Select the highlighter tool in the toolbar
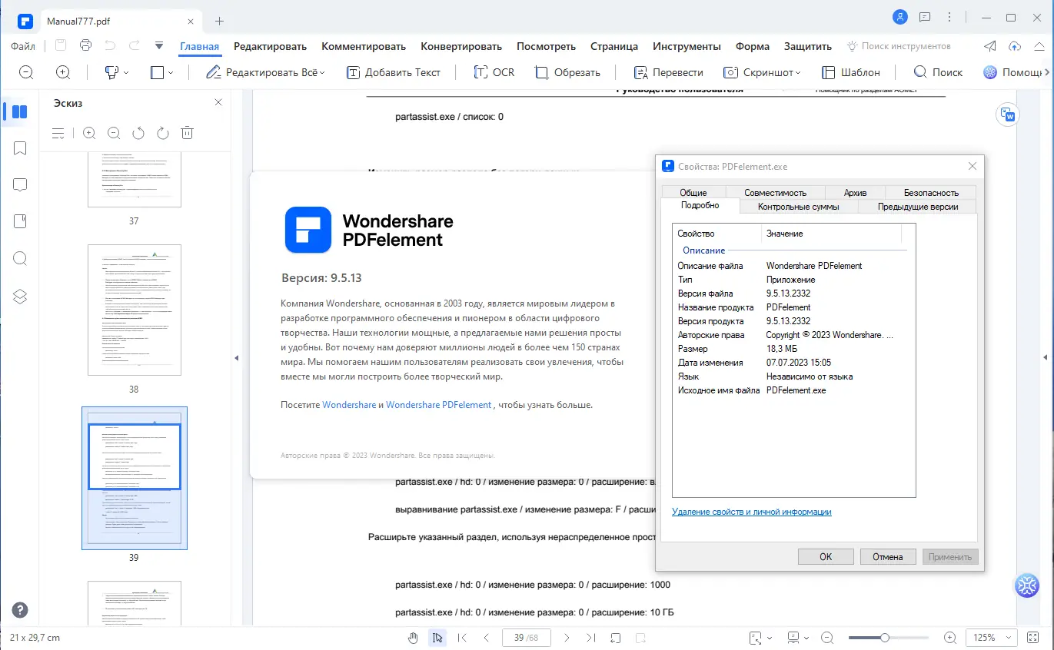Image resolution: width=1054 pixels, height=650 pixels. click(111, 72)
